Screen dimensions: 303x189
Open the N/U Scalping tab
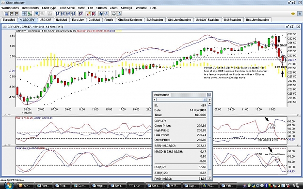(233, 20)
